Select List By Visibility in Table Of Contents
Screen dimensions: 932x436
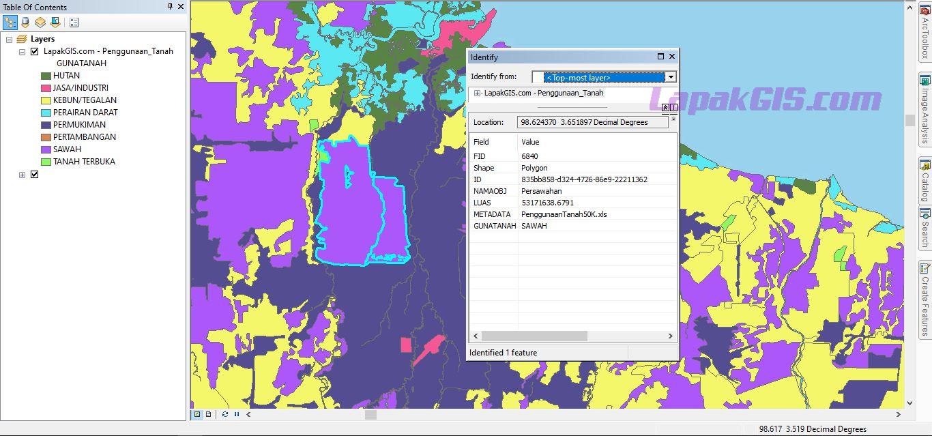41,22
